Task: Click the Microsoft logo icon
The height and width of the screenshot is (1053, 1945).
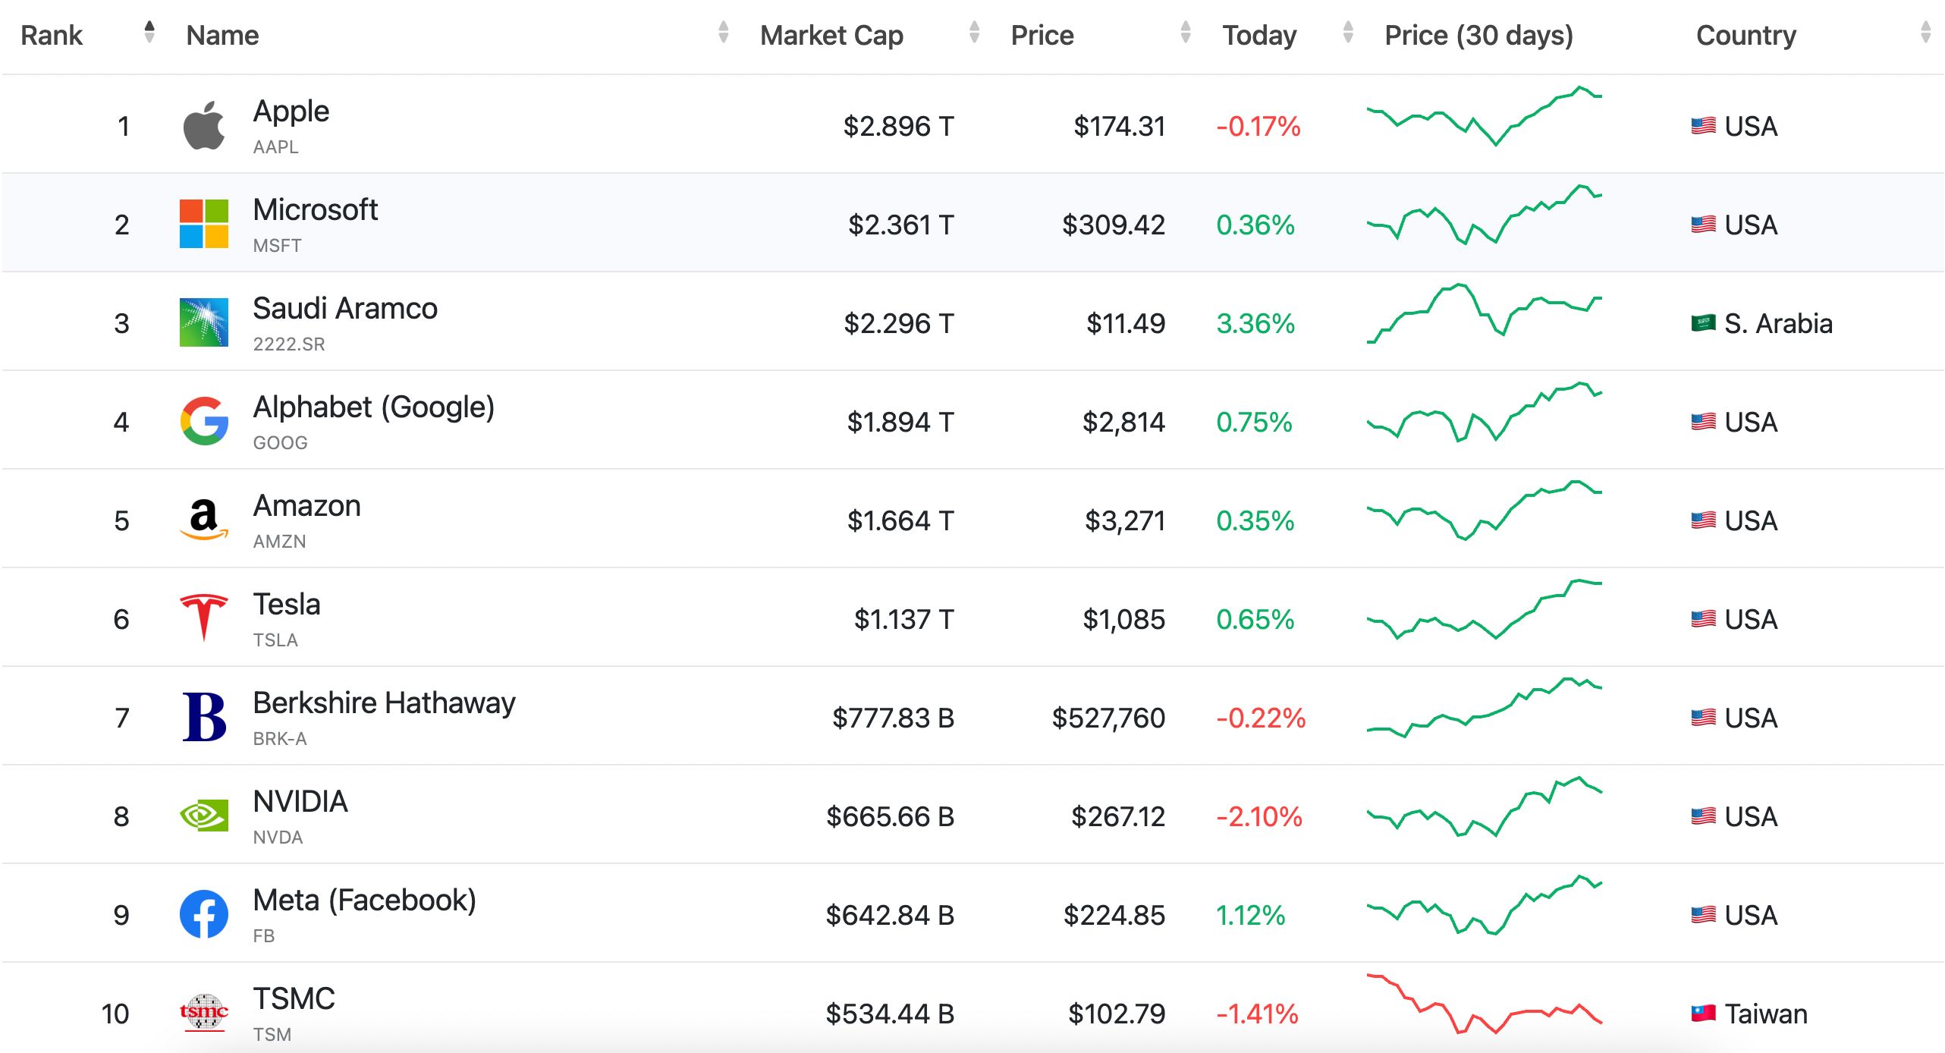Action: tap(204, 224)
